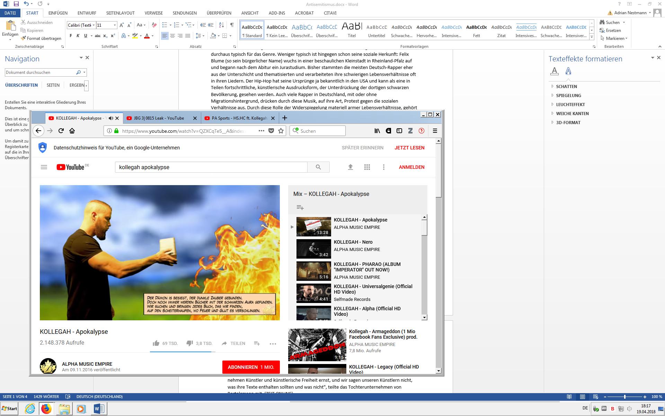Toggle subscript formatting
Image resolution: width=665 pixels, height=416 pixels.
105,36
